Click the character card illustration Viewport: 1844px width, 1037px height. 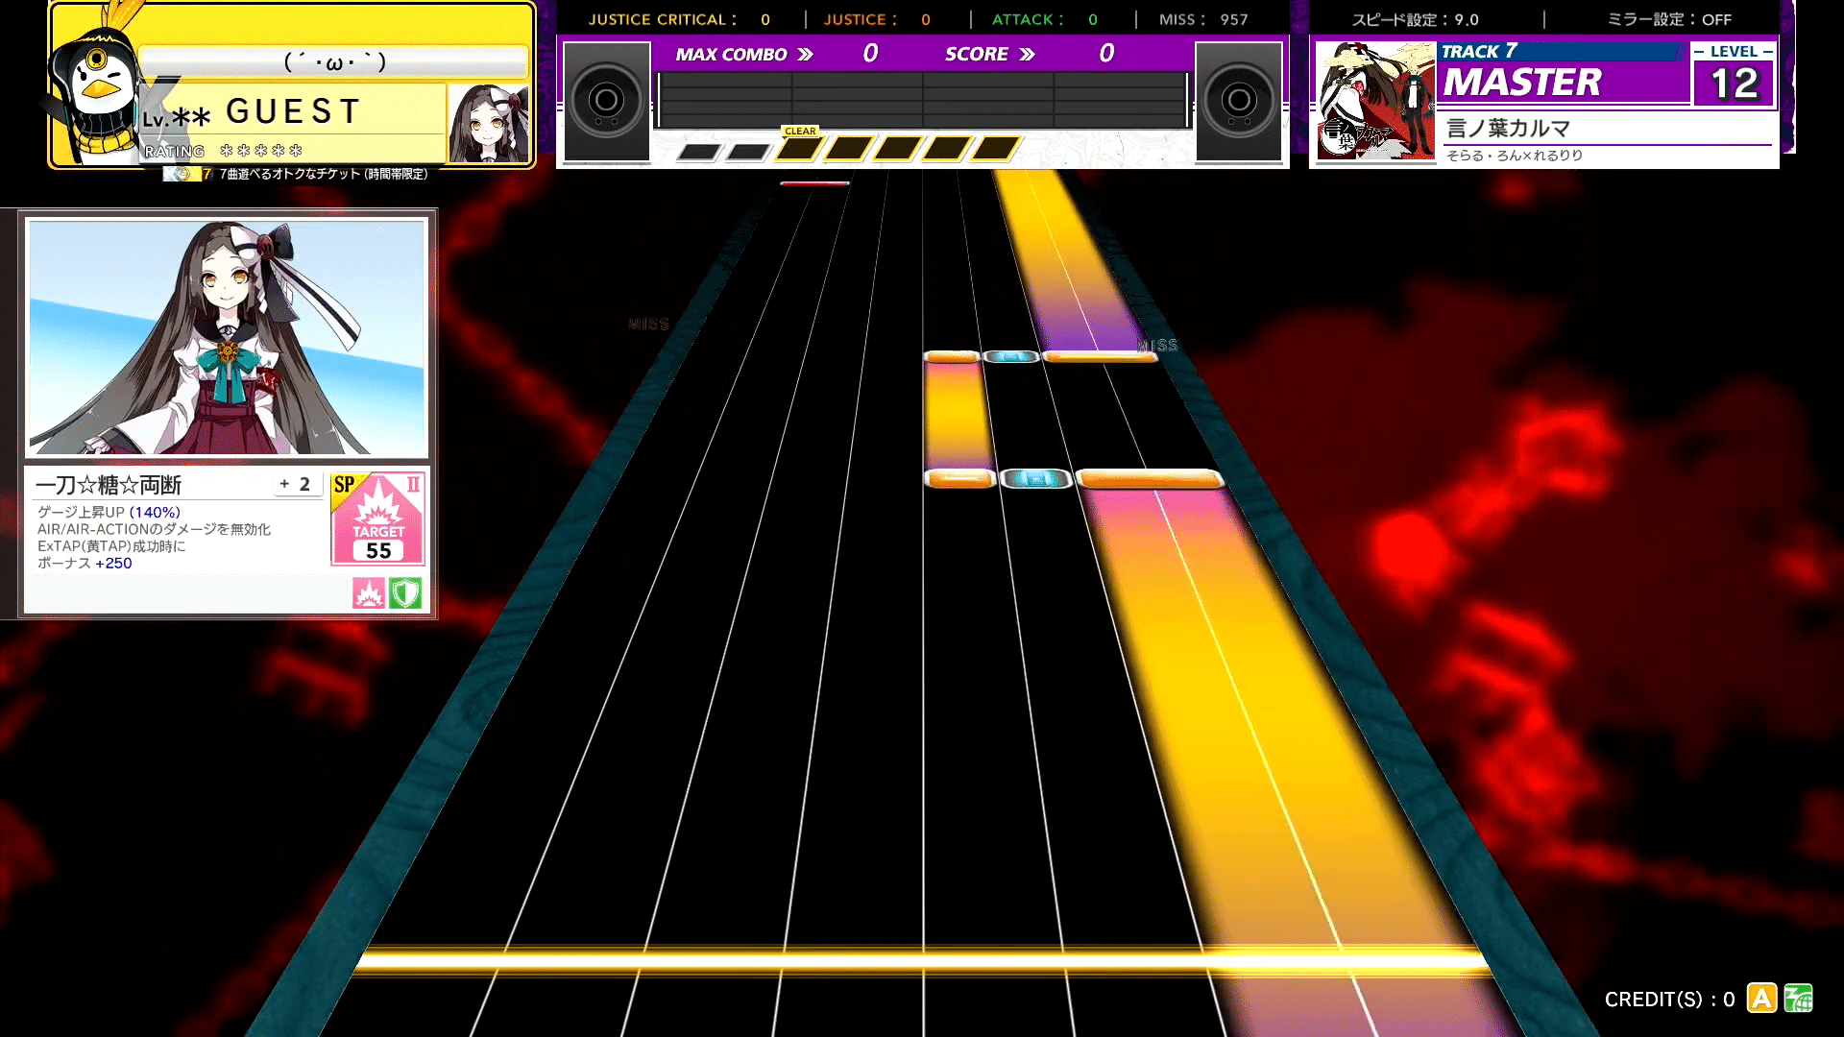pyautogui.click(x=227, y=337)
